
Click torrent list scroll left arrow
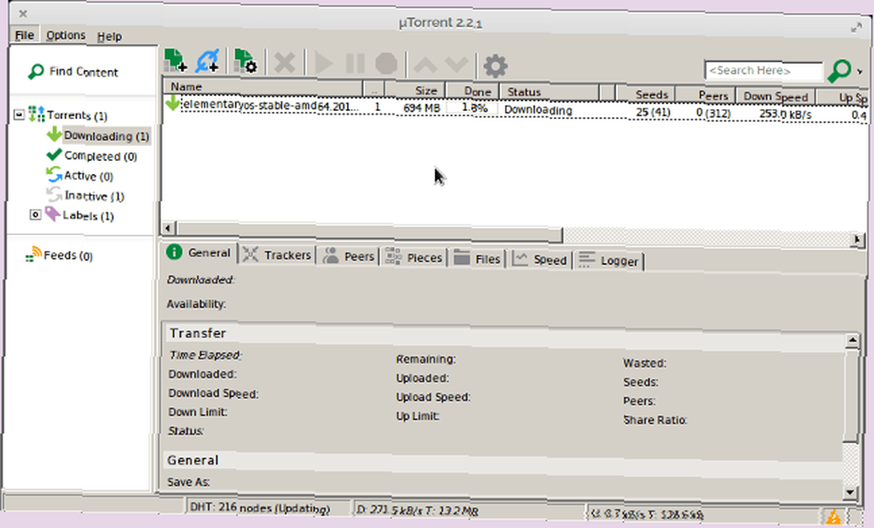pos(168,227)
